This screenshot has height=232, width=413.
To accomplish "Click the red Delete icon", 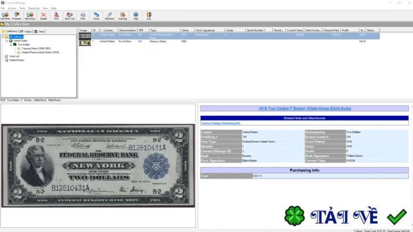I will [x=43, y=16].
